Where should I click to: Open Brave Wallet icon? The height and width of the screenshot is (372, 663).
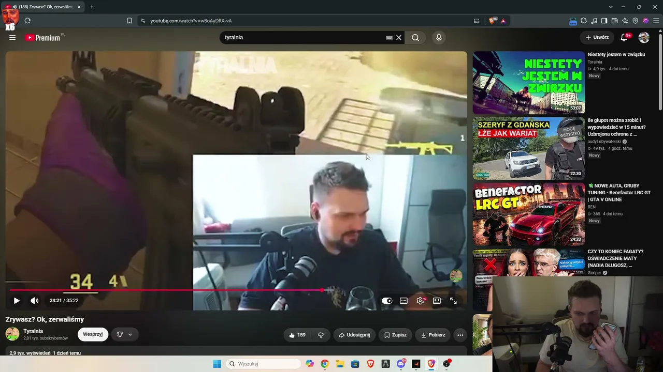click(x=615, y=21)
